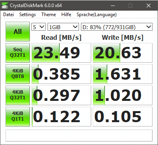Viewport: 158px width, 145px height.
Task: Click the CrystalDiskMark app icon in title bar
Action: pyautogui.click(x=4, y=6)
